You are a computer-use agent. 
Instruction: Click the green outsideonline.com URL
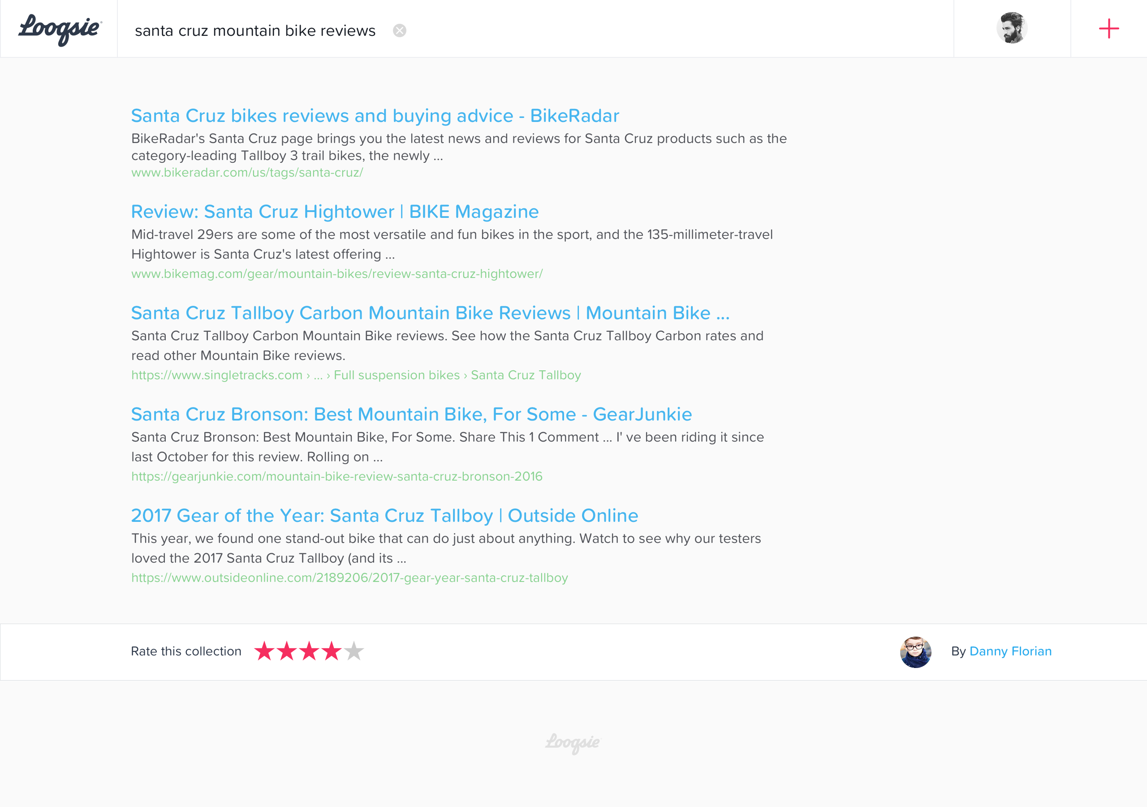click(x=349, y=577)
